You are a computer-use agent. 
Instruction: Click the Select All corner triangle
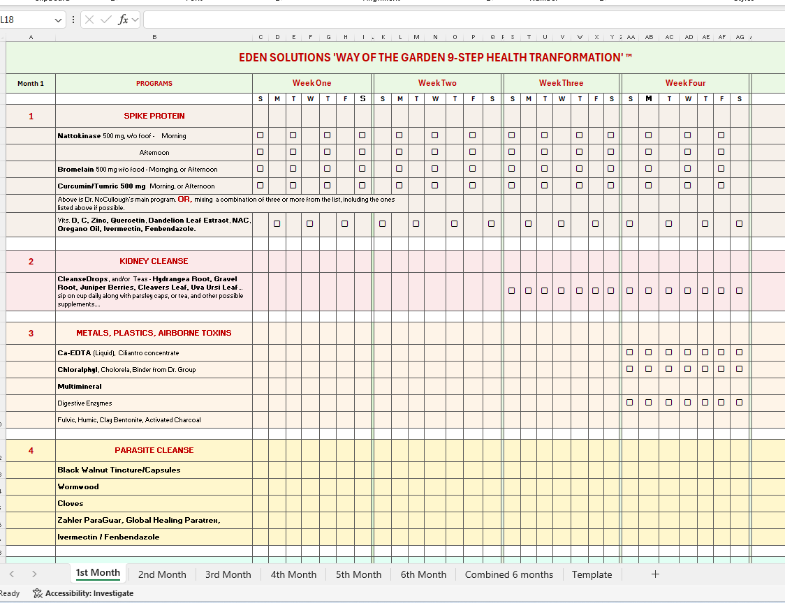[3, 37]
